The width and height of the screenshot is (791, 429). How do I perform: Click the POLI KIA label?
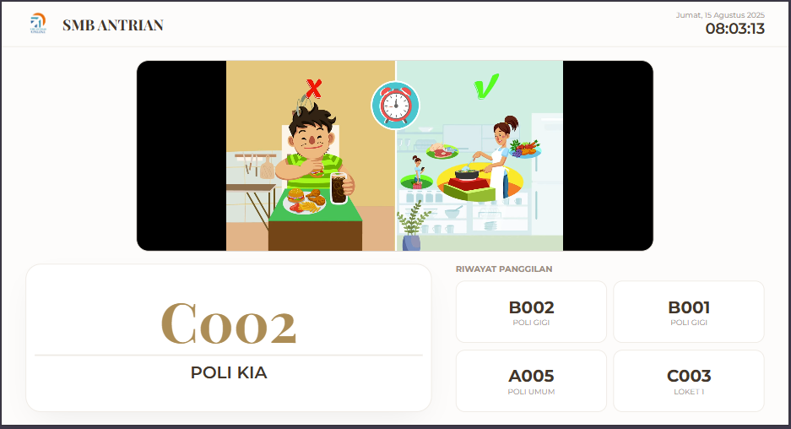pos(229,372)
